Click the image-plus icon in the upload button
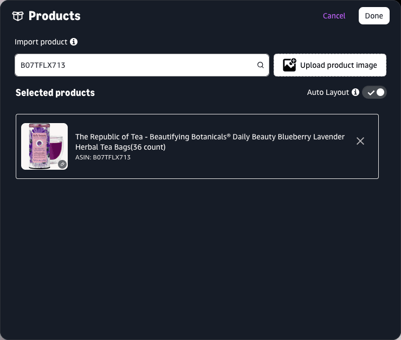The width and height of the screenshot is (401, 340). click(x=289, y=65)
